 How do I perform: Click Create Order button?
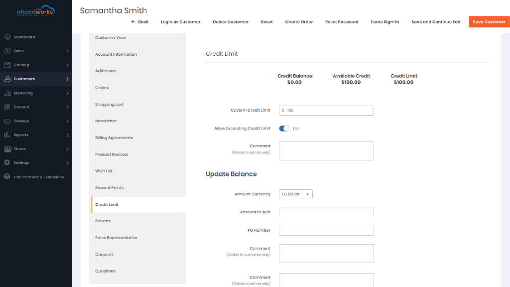(x=299, y=22)
